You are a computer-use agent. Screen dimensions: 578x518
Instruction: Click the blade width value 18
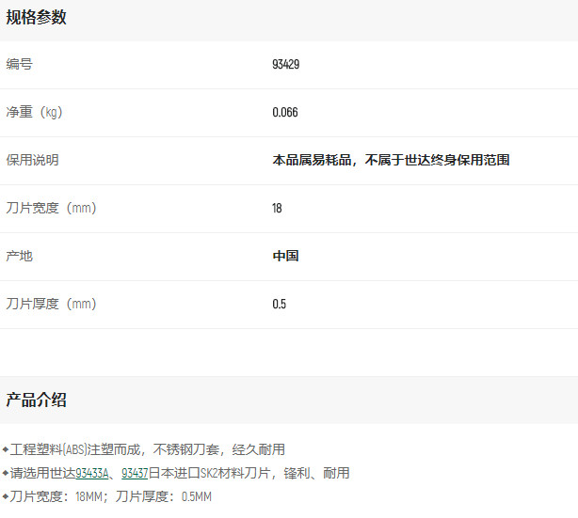277,209
